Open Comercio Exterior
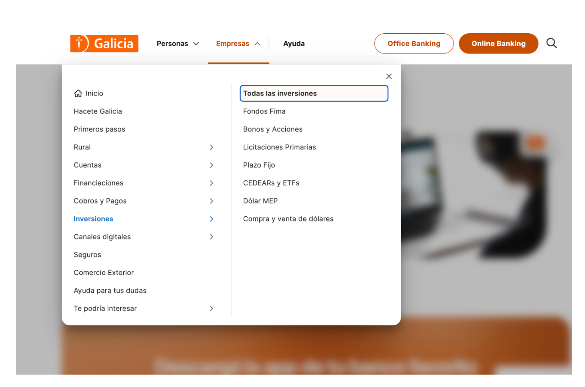This screenshot has height=387, width=585. tap(104, 272)
